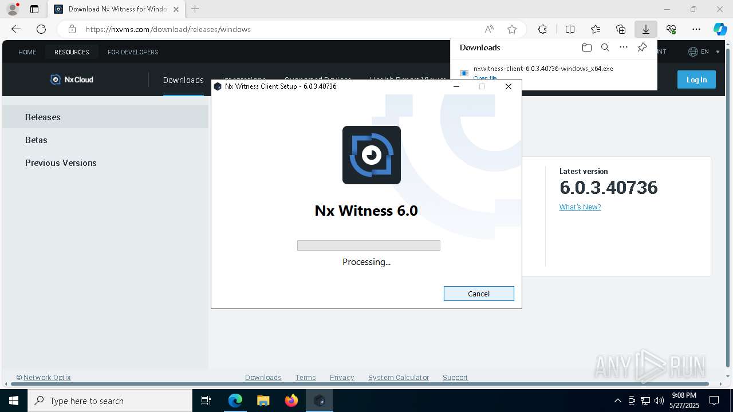733x412 pixels.
Task: Open FOR DEVELOPERS section
Action: (133, 52)
